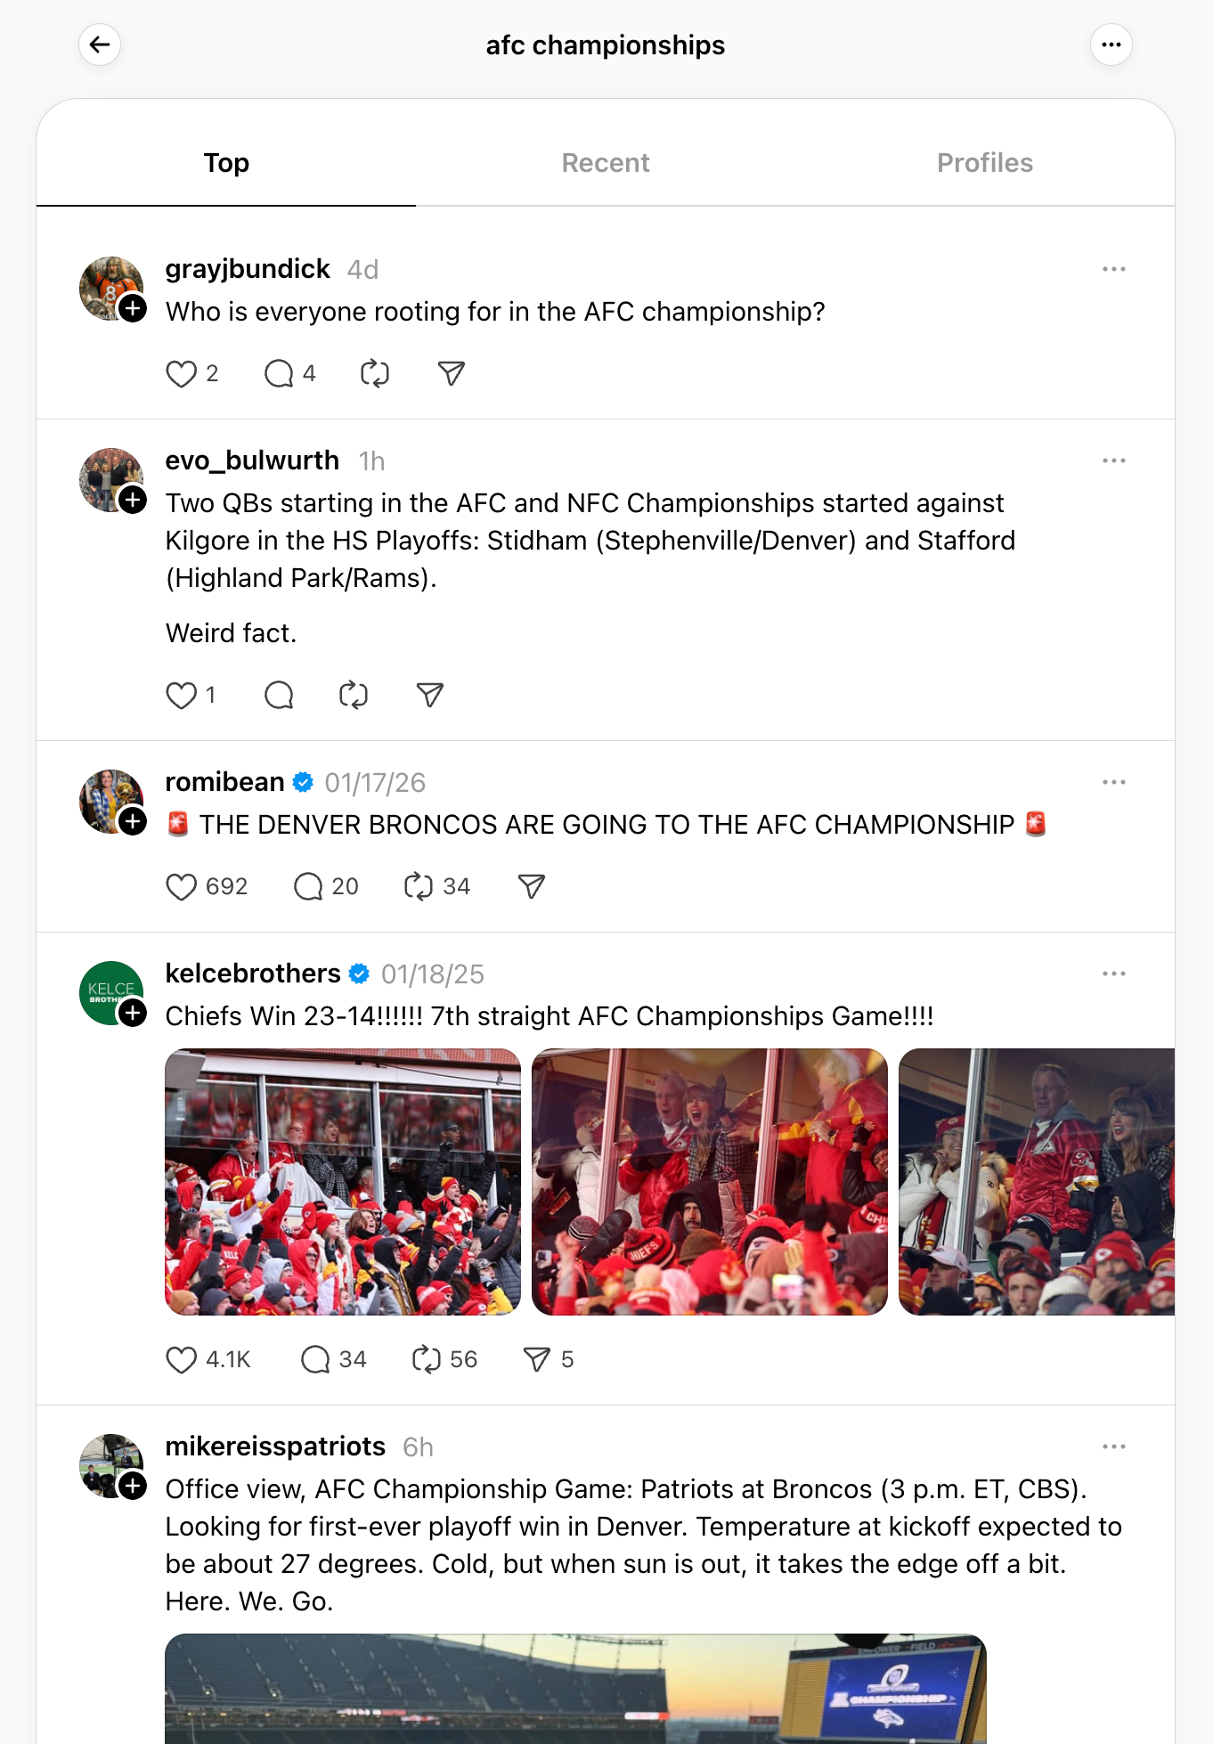Expand more options on romibean's post
Viewport: 1213px width, 1744px height.
point(1113,782)
